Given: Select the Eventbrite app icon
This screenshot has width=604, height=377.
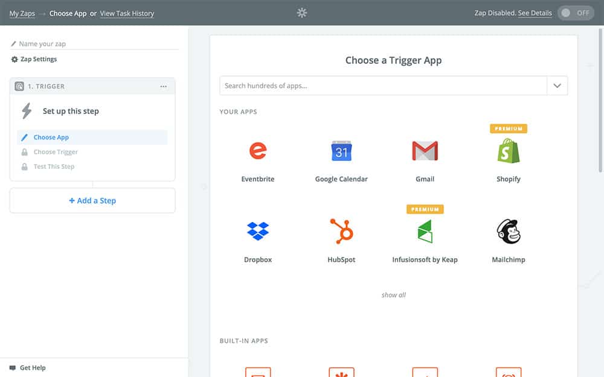Looking at the screenshot, I should [258, 151].
